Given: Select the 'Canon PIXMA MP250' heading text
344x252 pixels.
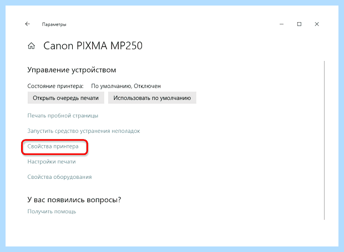Looking at the screenshot, I should click(93, 46).
